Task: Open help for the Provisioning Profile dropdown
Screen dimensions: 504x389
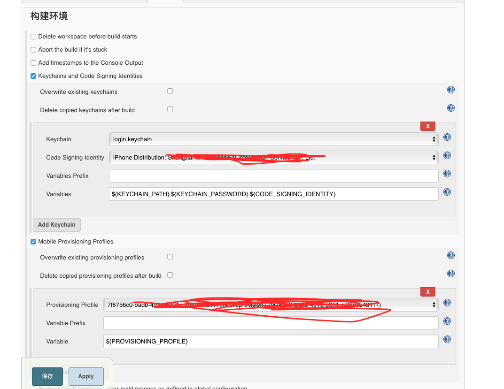Action: pos(447,303)
